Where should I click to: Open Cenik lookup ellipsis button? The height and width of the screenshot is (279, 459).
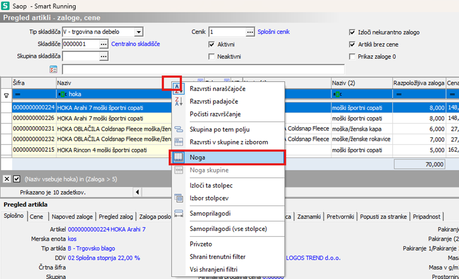pos(250,32)
